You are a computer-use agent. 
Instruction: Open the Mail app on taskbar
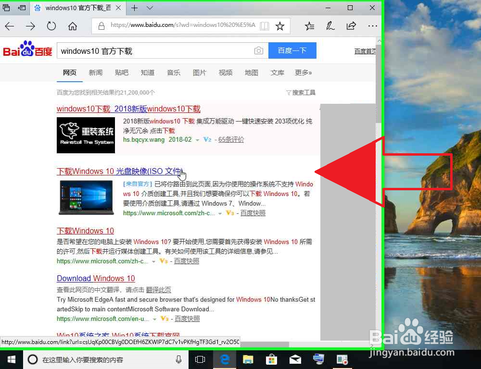[x=295, y=360]
